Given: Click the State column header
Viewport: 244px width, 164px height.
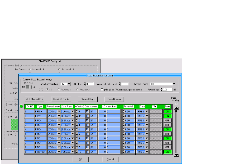Looking at the screenshot, I should [168, 107].
